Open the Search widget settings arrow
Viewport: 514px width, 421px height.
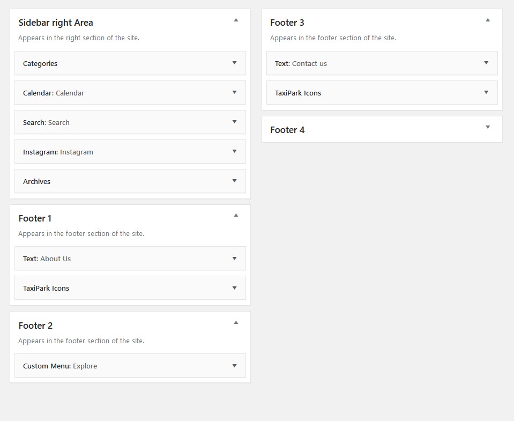pos(234,122)
